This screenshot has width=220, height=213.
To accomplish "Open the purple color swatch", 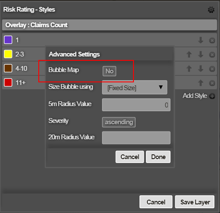I will coord(8,40).
